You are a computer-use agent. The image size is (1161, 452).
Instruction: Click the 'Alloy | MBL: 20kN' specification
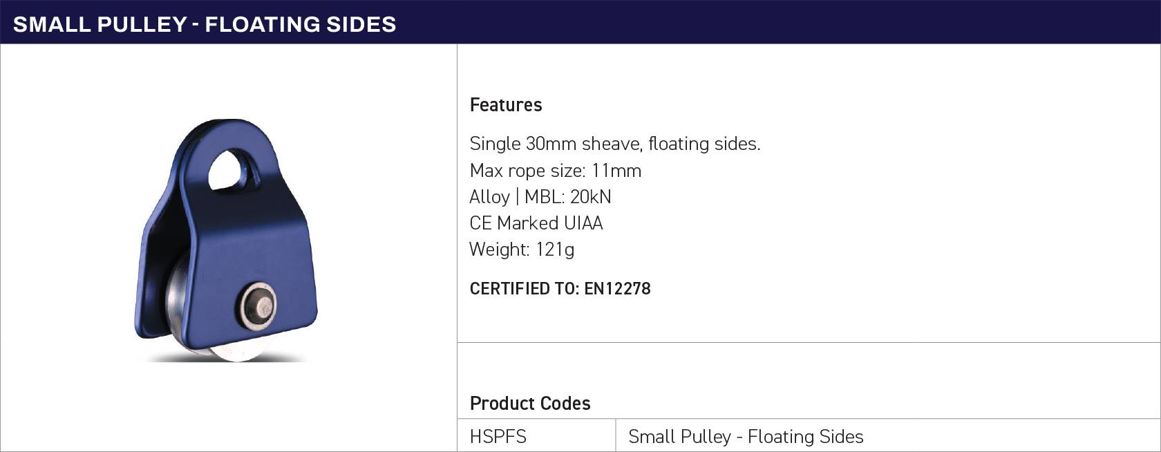click(x=540, y=197)
